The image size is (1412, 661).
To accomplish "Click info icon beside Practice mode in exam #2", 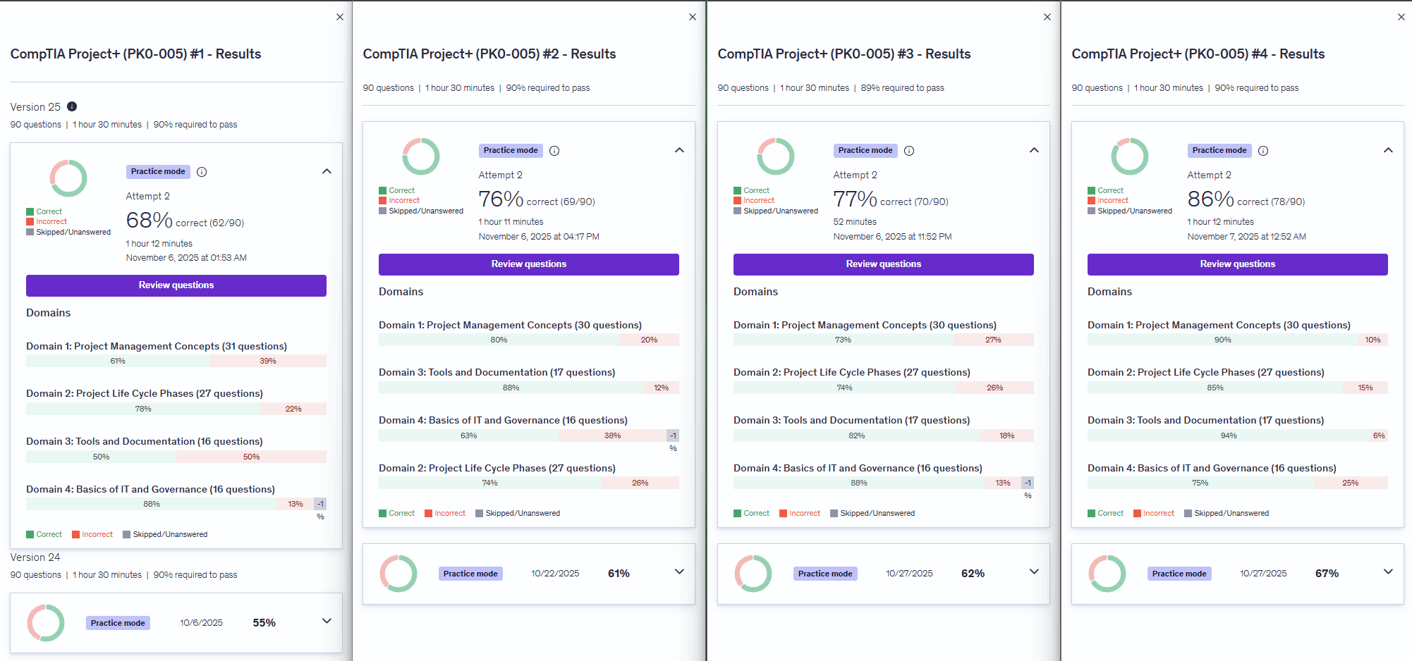I will (554, 151).
